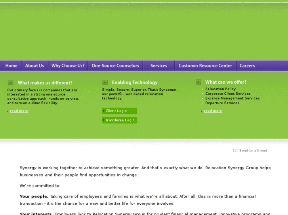This screenshot has height=215, width=288.
Task: Click the Transferee Login button
Action: [x=120, y=120]
